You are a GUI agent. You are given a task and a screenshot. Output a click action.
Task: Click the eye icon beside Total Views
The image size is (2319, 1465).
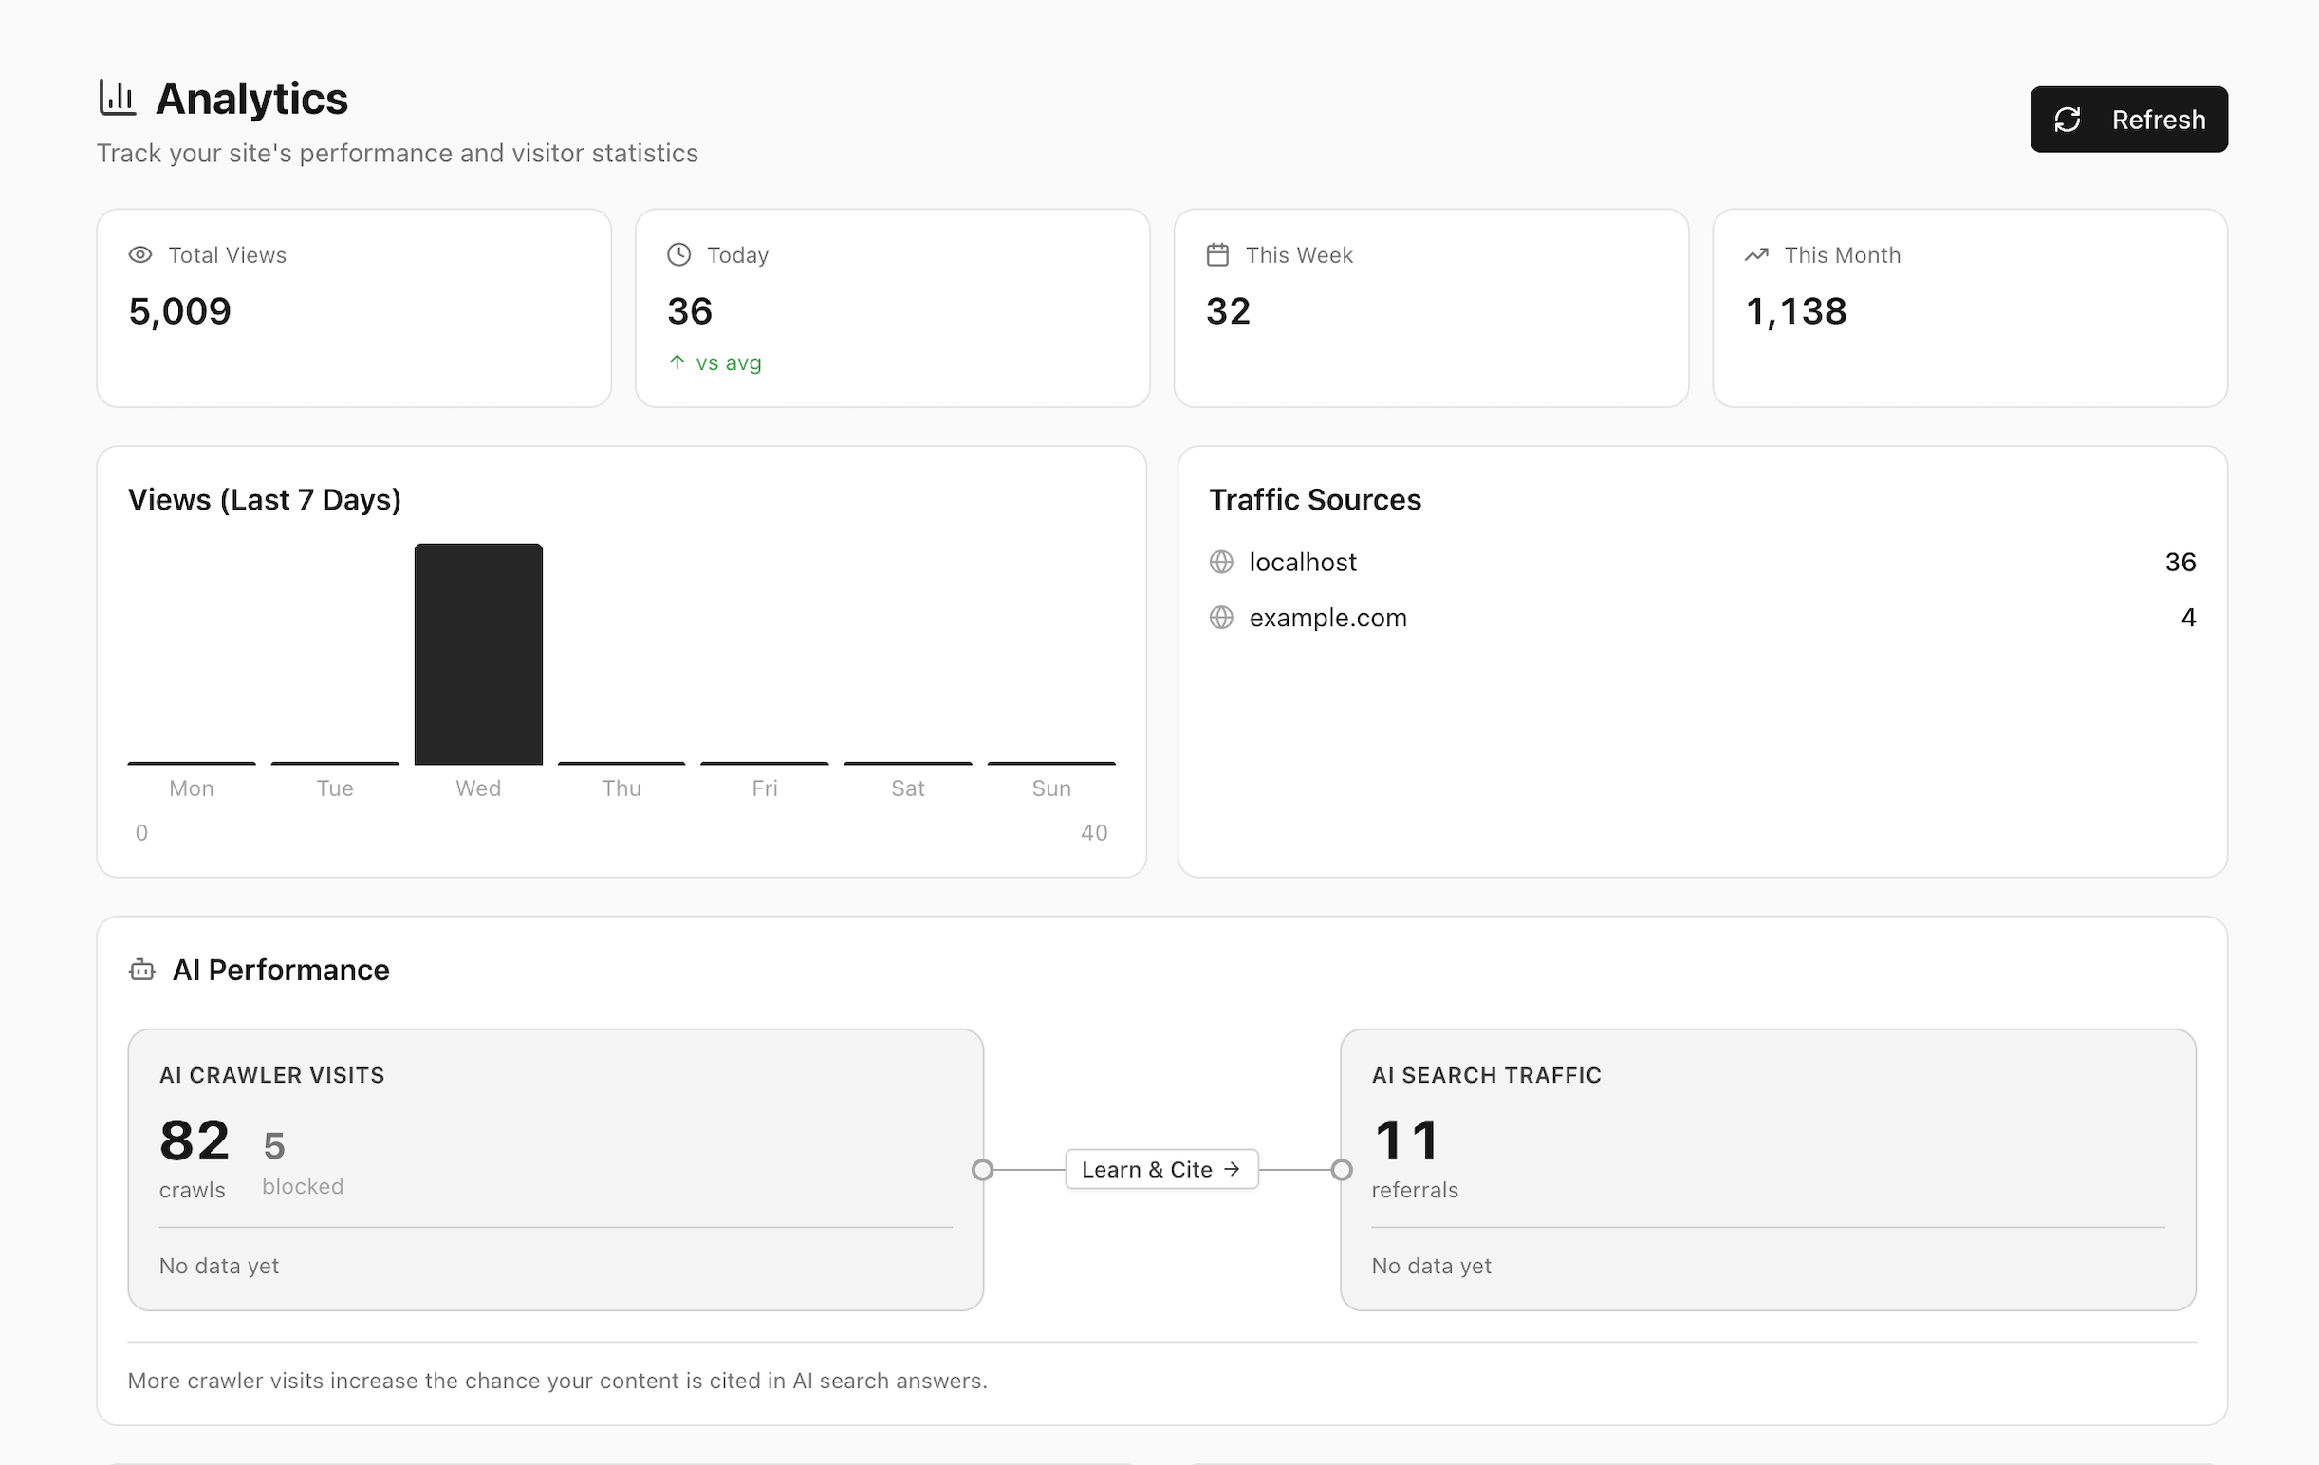[x=140, y=255]
